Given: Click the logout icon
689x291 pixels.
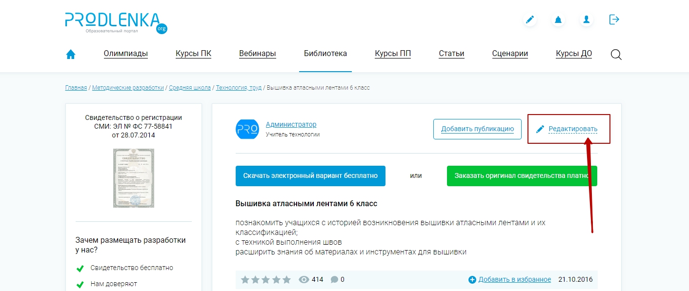Looking at the screenshot, I should pyautogui.click(x=614, y=19).
